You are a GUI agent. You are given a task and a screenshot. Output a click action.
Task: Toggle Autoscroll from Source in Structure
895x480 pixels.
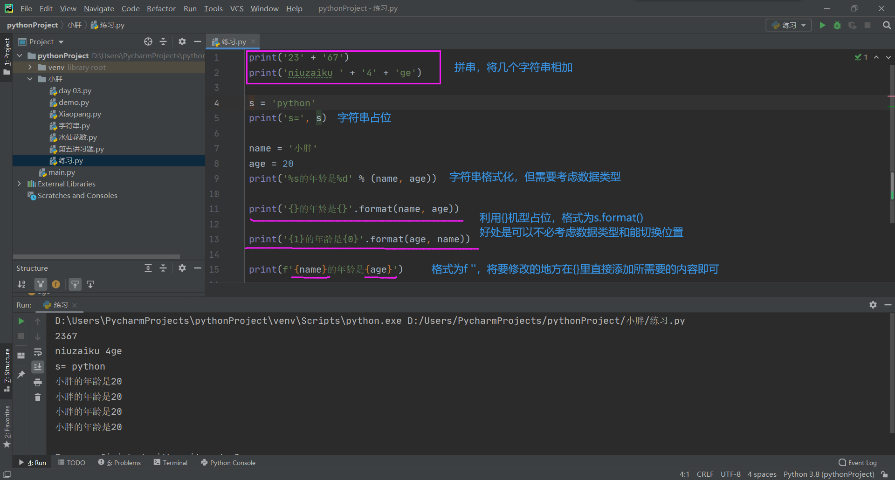pyautogui.click(x=90, y=284)
